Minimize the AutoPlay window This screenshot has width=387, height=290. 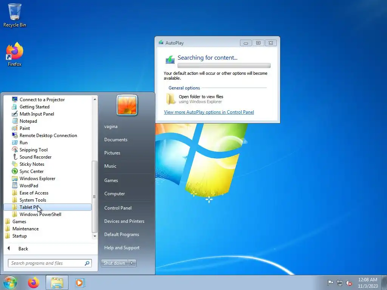tap(246, 43)
